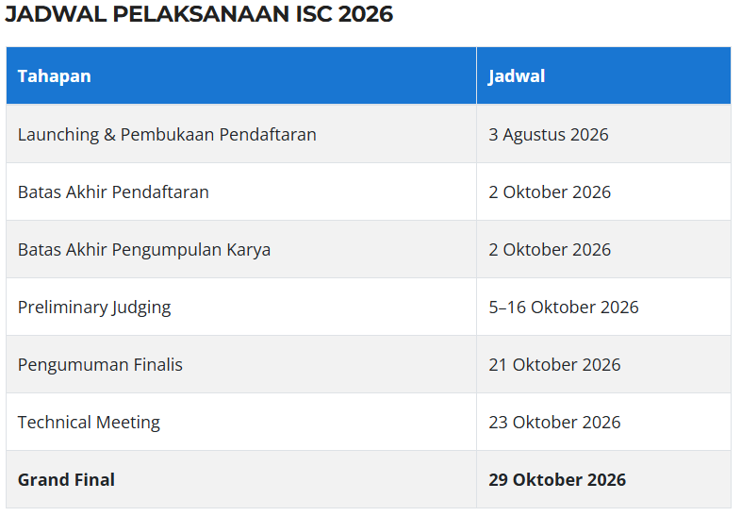Select the 21 Oktober 2026 date
The width and height of the screenshot is (741, 516).
[x=554, y=365]
